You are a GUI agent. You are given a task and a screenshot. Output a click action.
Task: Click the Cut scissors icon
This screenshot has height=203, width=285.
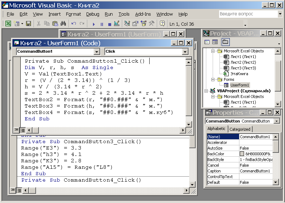[x=38, y=24]
